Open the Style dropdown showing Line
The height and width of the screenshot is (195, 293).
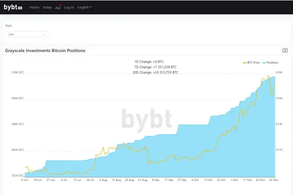(x=26, y=34)
